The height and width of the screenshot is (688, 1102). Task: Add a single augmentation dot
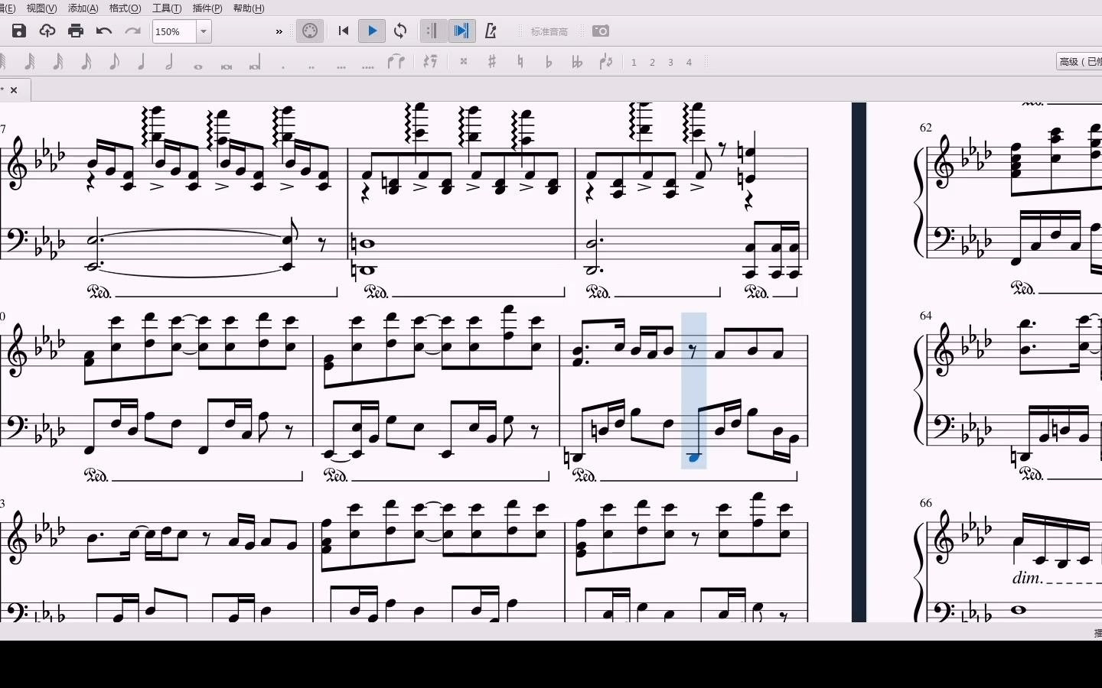tap(283, 67)
